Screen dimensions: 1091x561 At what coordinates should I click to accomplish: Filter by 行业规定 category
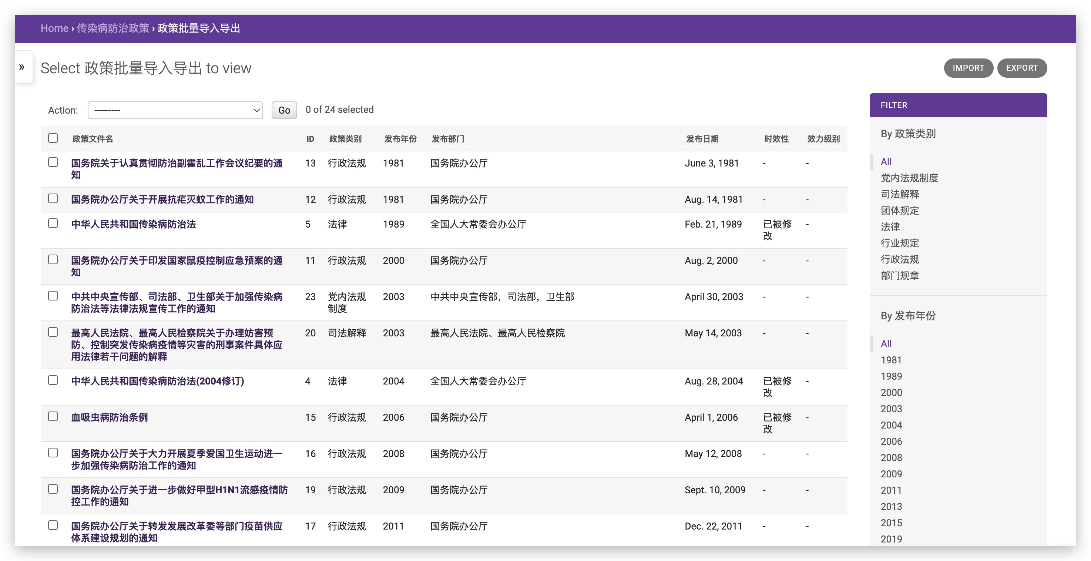[x=900, y=243]
